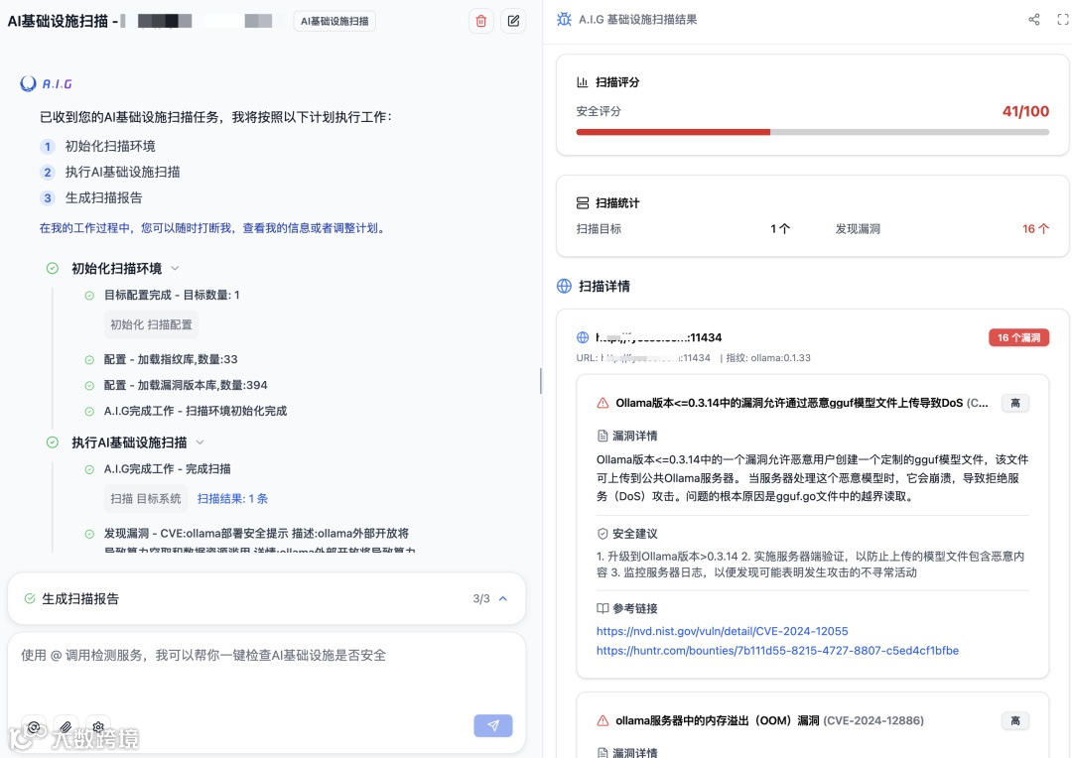Click the globe icon beside 扫描详情
This screenshot has width=1072, height=758.
(x=564, y=286)
